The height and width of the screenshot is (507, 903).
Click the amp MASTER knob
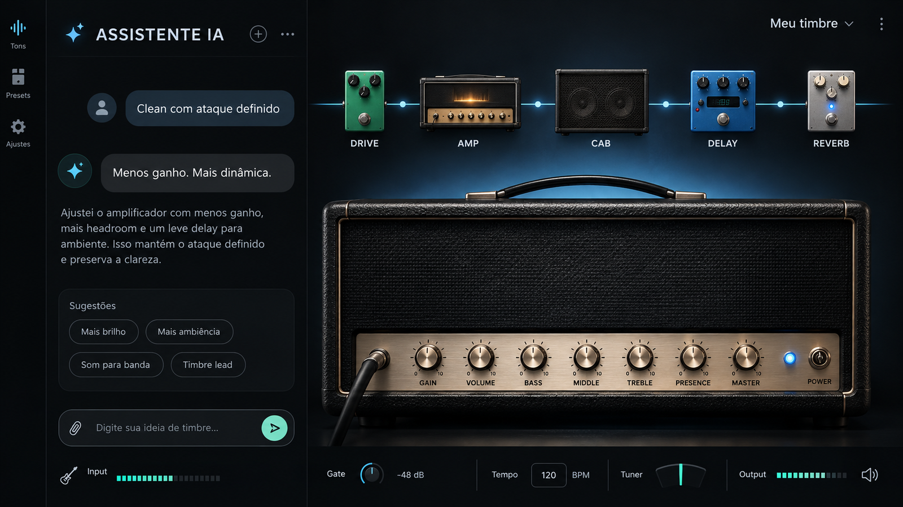(746, 358)
